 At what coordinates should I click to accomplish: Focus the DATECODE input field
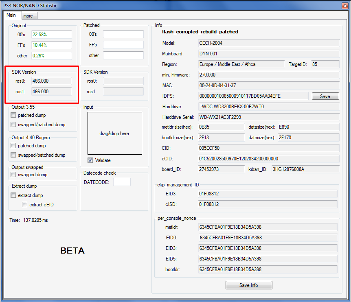pos(122,182)
